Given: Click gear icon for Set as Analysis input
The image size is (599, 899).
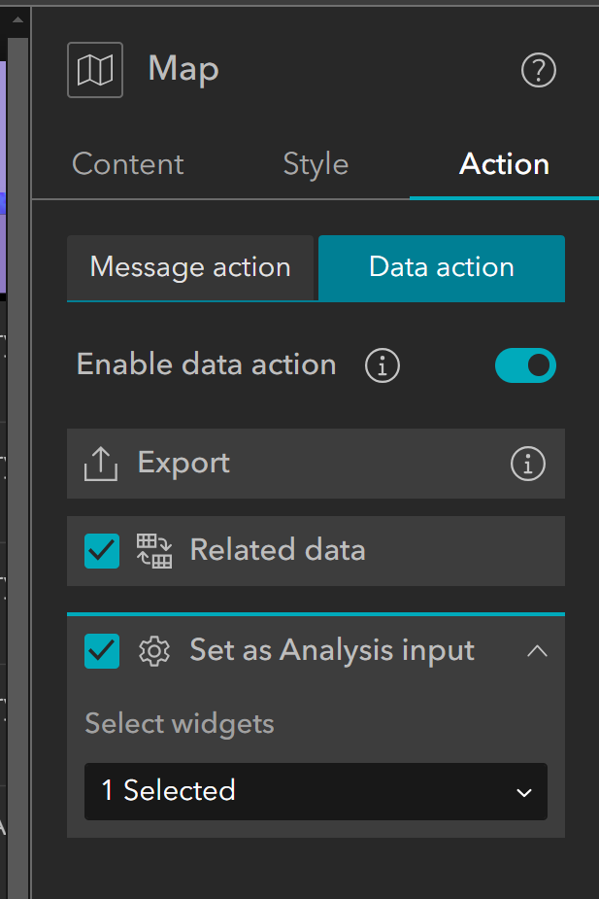Looking at the screenshot, I should pyautogui.click(x=154, y=650).
